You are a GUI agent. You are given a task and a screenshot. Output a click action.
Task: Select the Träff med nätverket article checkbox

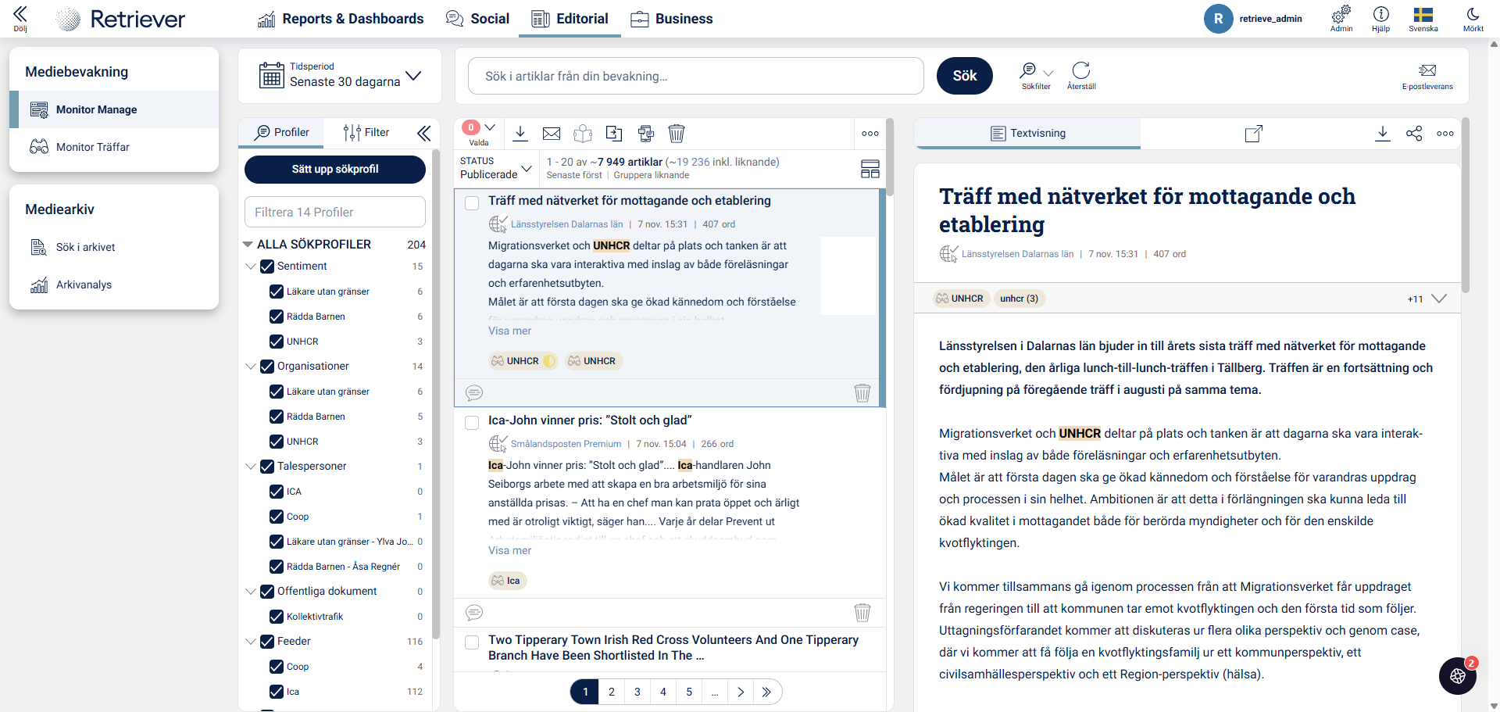[x=472, y=203]
